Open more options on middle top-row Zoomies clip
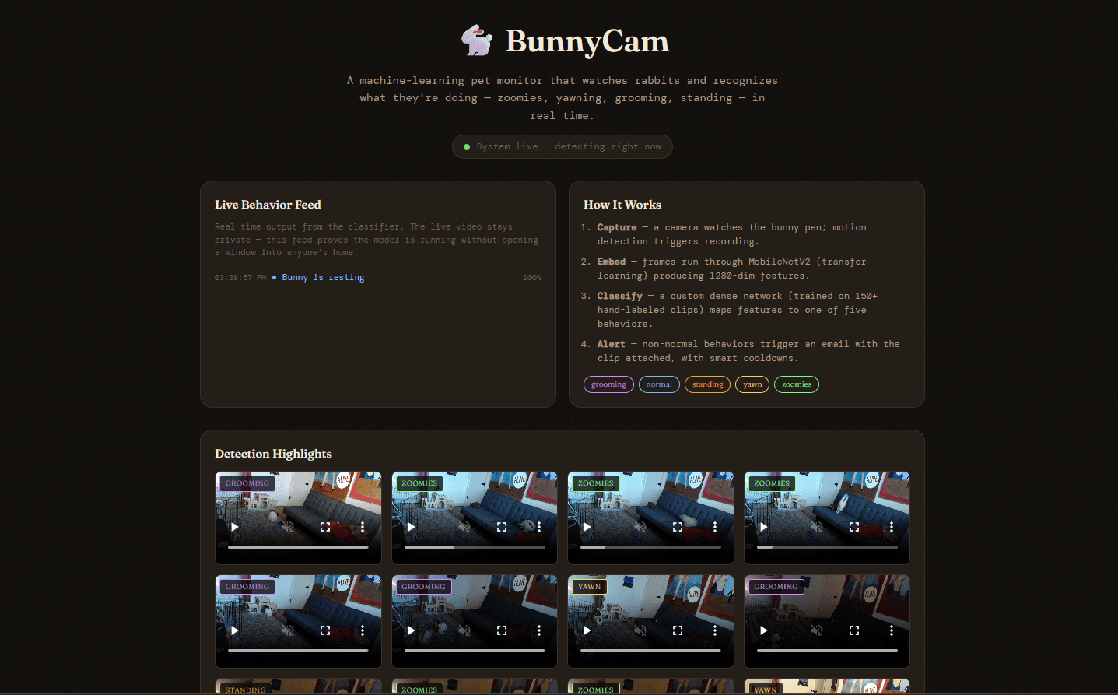Image resolution: width=1118 pixels, height=695 pixels. pos(715,527)
